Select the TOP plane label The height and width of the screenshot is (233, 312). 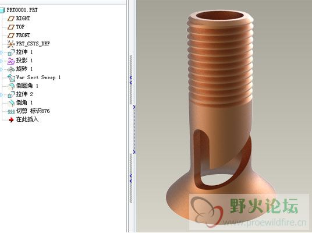[x=20, y=27]
